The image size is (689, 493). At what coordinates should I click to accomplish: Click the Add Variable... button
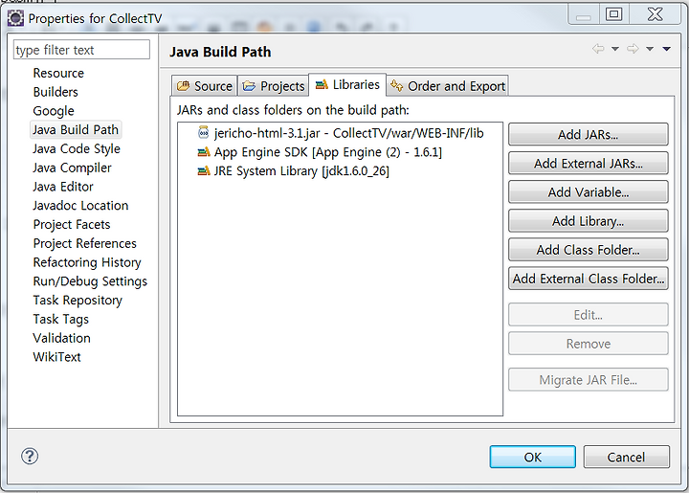(588, 192)
